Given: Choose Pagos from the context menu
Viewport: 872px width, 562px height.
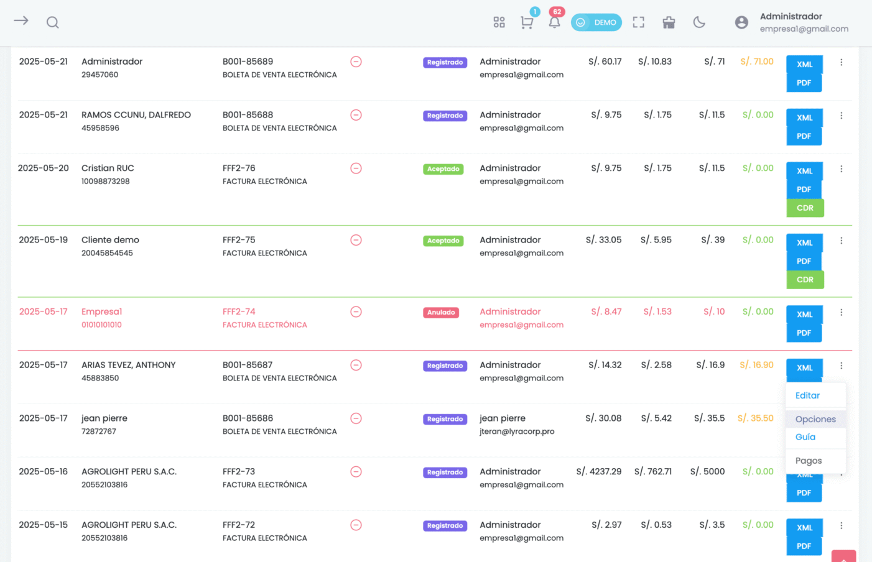Looking at the screenshot, I should coord(808,461).
